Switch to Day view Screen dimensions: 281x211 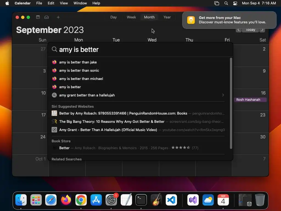tap(113, 17)
